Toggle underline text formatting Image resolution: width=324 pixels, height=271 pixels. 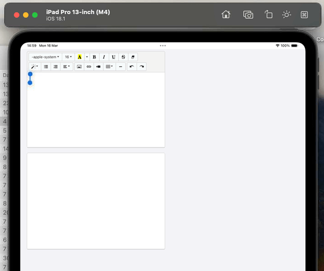tap(113, 57)
